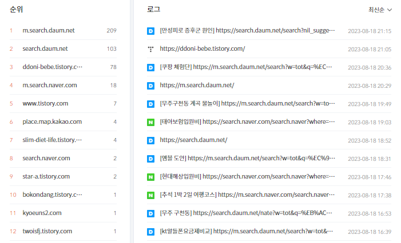Click Daum icon beside 만성피로 증후군 원인 log

click(150, 31)
